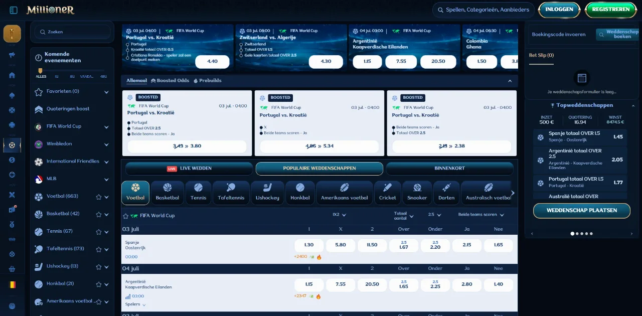Click WEDDENSCHAP PLAATSEN button

coord(582,211)
